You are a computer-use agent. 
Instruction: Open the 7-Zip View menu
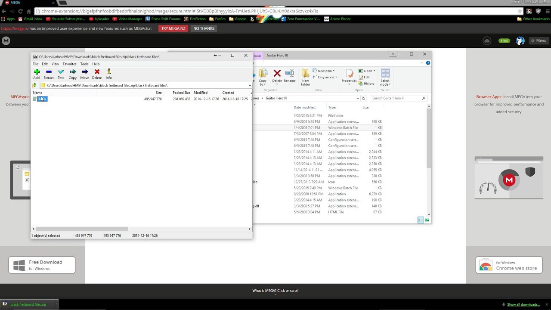click(55, 64)
